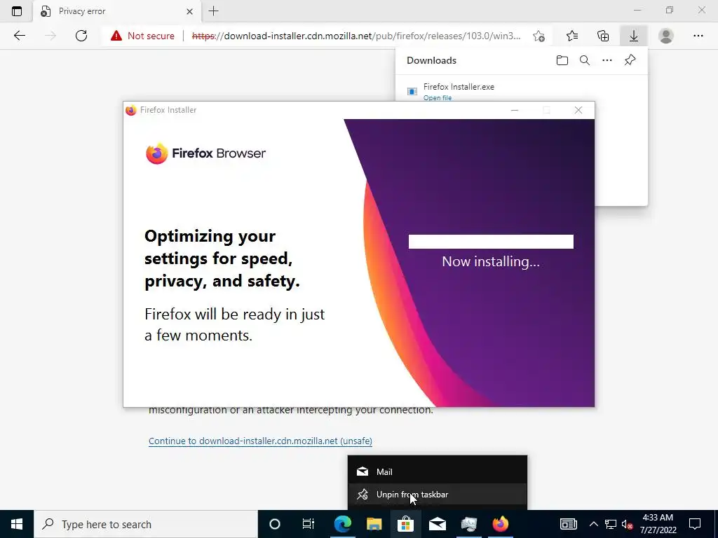This screenshot has width=718, height=538.
Task: Click the computer icon beside taskbar Firefox
Action: click(x=469, y=524)
